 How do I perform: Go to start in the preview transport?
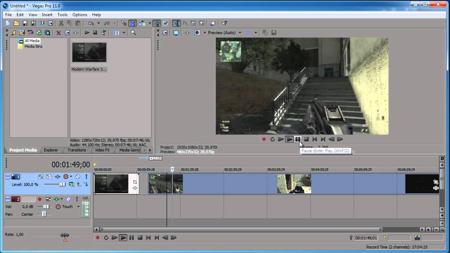(315, 139)
